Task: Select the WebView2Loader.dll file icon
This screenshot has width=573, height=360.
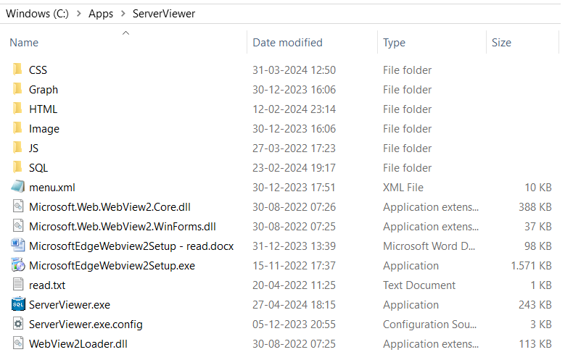Action: pos(18,344)
